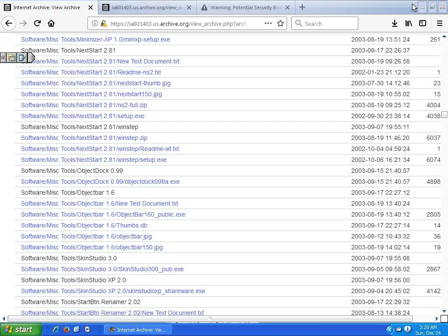Launch Windows Media Player quick launch icon
This screenshot has width=448, height=336.
coord(87,329)
